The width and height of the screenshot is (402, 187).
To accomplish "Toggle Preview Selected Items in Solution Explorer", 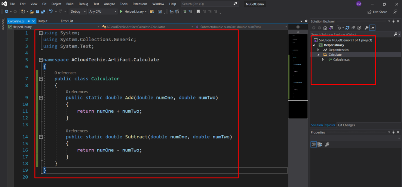I will (x=372, y=28).
